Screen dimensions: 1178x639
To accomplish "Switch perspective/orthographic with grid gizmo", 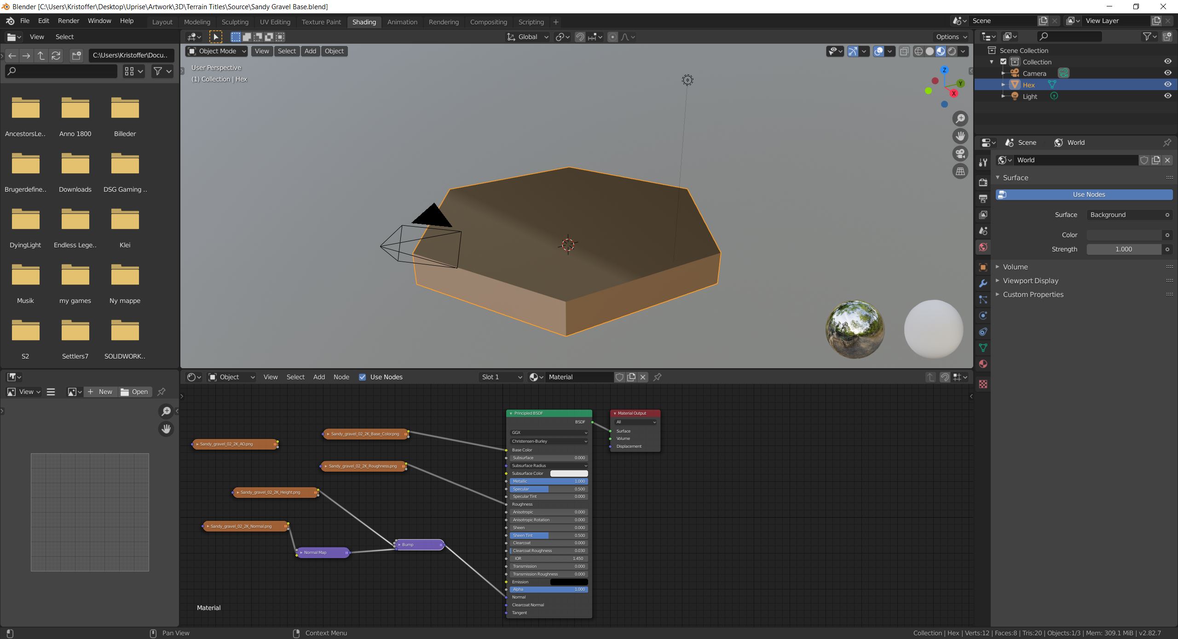I will (960, 171).
